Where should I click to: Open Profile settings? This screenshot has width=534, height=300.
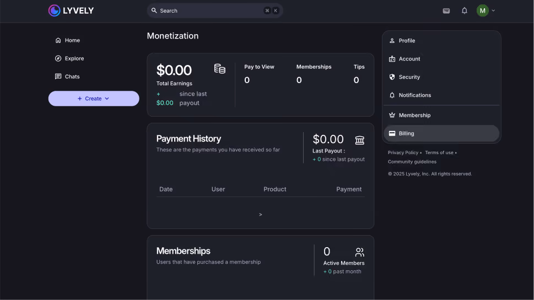coord(441,41)
